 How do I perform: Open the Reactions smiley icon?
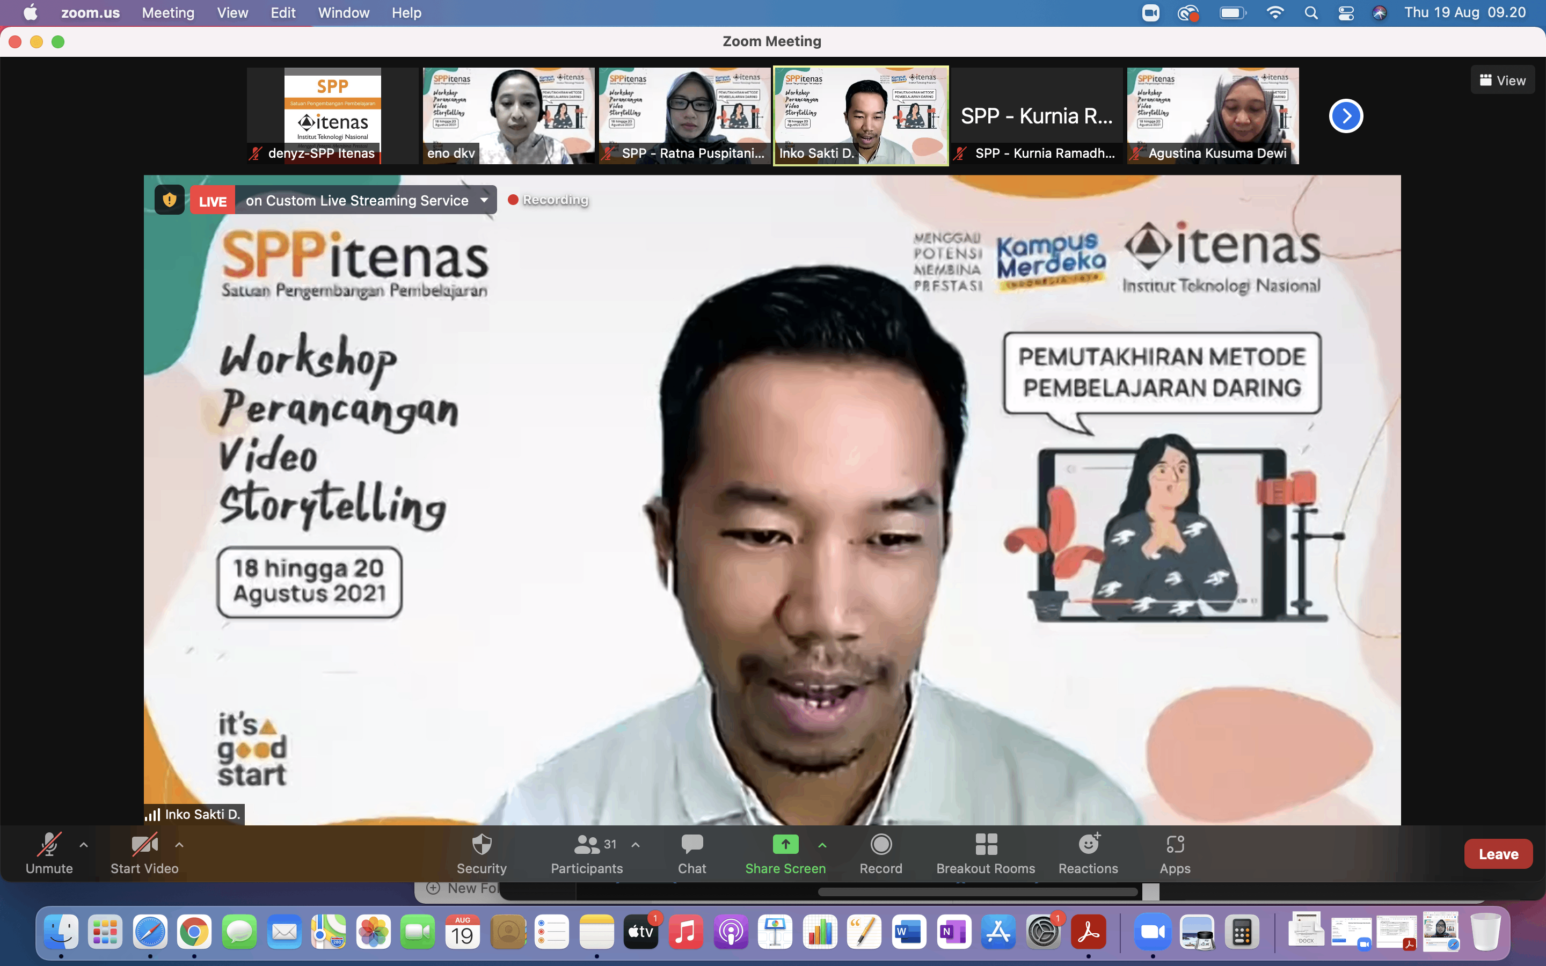(x=1088, y=845)
